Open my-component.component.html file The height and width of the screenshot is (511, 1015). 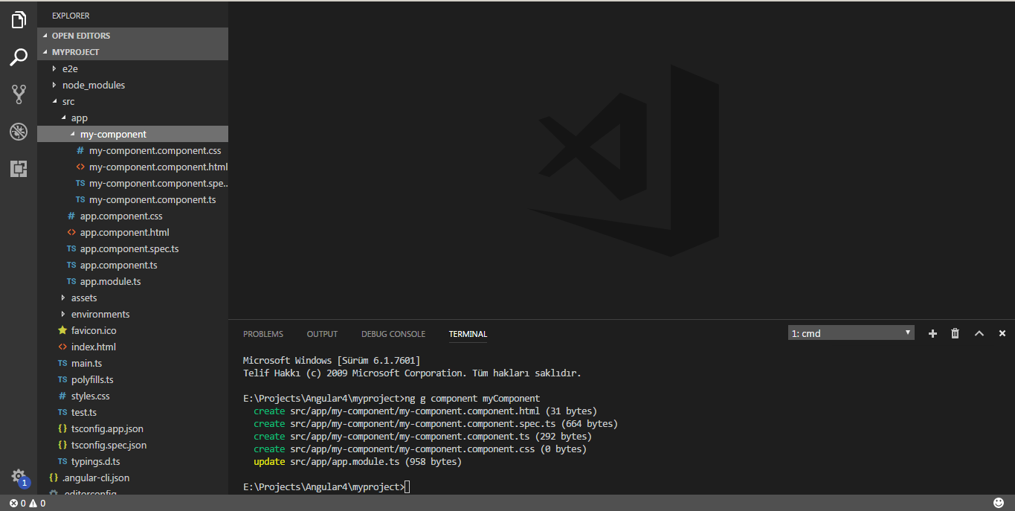click(132, 167)
